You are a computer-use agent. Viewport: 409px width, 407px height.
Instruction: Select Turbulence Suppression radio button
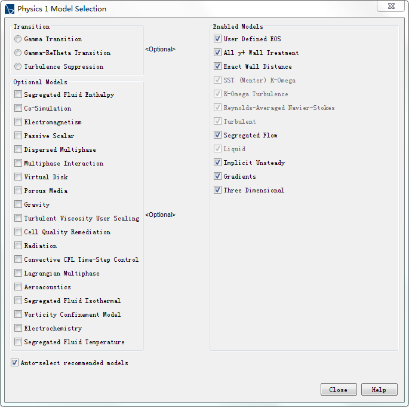point(19,66)
